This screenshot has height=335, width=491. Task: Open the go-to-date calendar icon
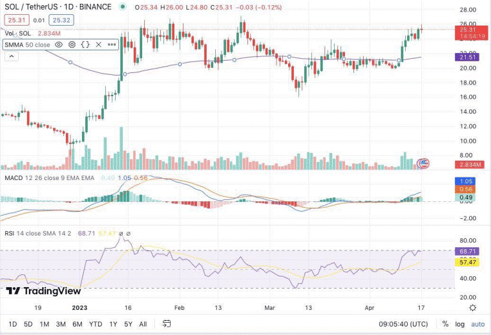point(167,324)
